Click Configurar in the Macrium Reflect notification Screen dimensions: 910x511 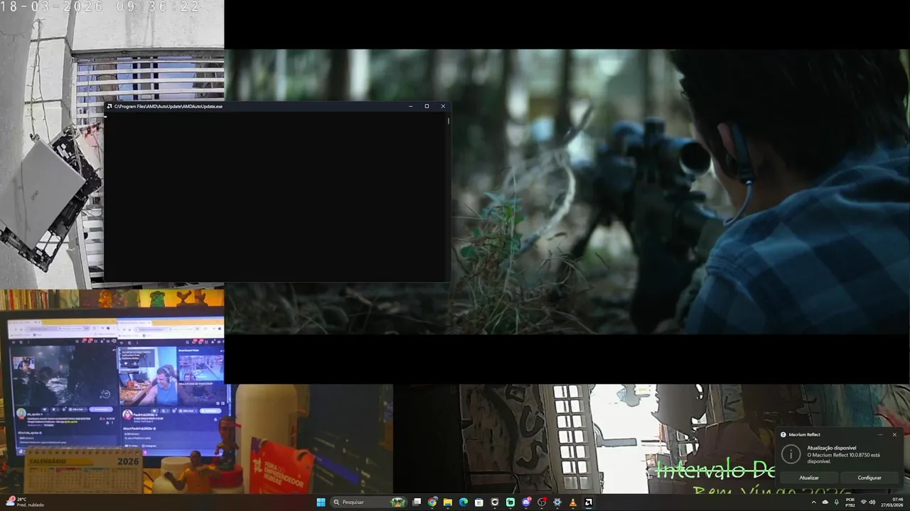pyautogui.click(x=869, y=478)
